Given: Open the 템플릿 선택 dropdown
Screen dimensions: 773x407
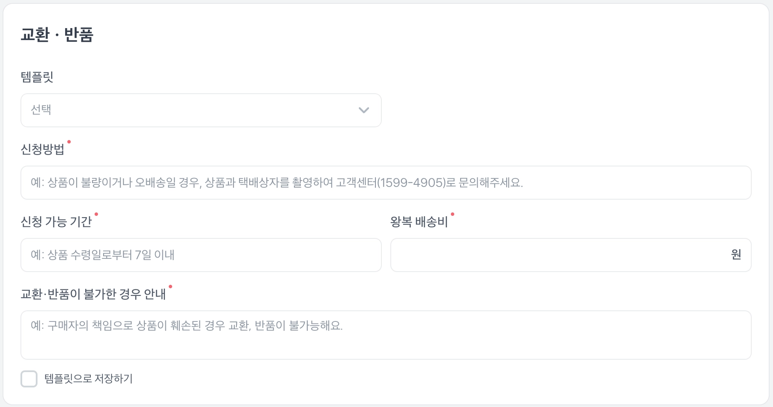Looking at the screenshot, I should (201, 110).
